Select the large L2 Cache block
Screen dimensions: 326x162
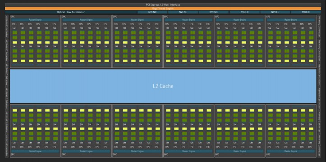tap(163, 86)
